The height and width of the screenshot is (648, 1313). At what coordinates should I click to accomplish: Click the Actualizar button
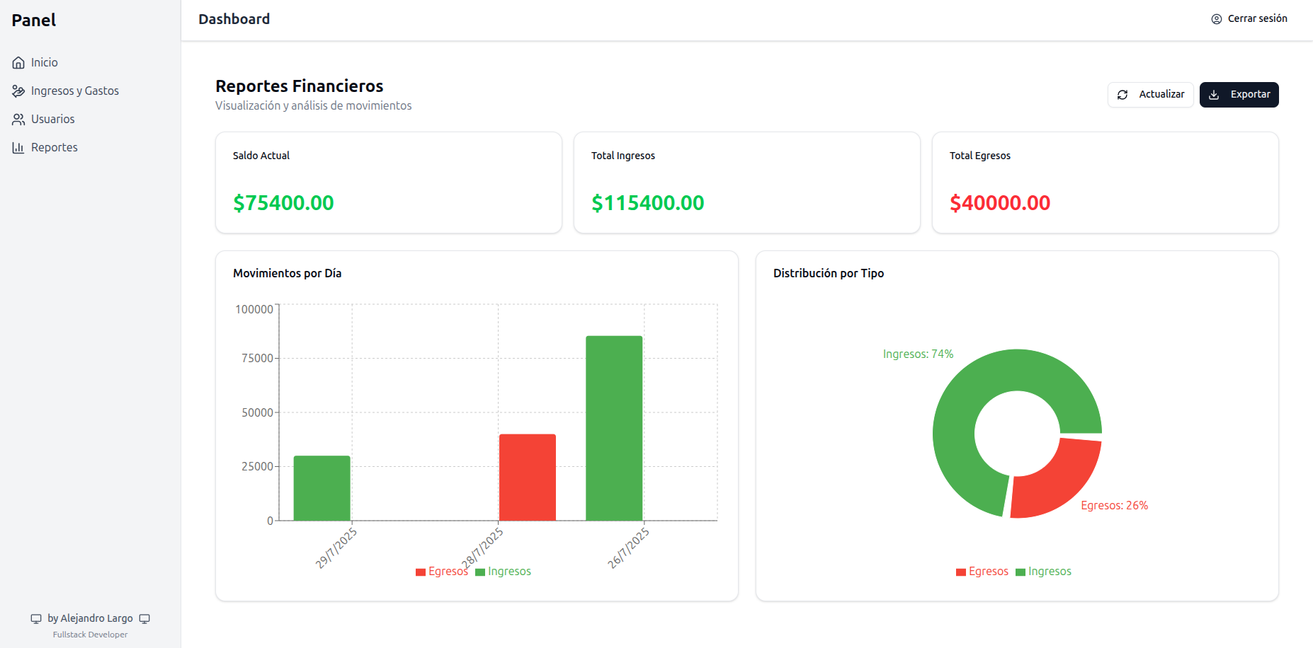click(x=1150, y=94)
